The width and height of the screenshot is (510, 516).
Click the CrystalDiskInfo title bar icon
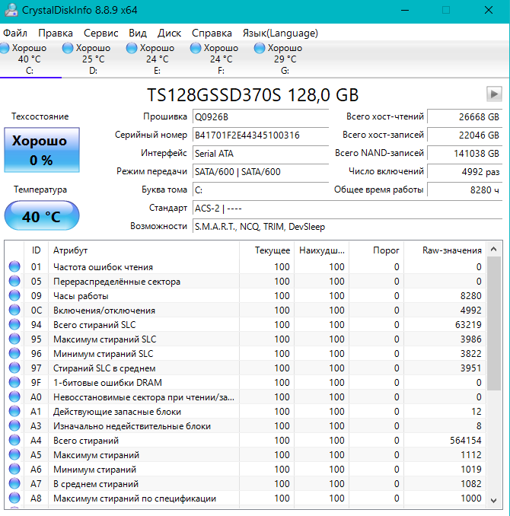(x=11, y=10)
